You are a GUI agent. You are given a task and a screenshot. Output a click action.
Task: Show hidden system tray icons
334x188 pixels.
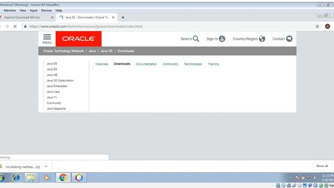291,178
